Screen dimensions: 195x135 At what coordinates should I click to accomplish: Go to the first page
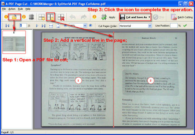pyautogui.click(x=7, y=26)
